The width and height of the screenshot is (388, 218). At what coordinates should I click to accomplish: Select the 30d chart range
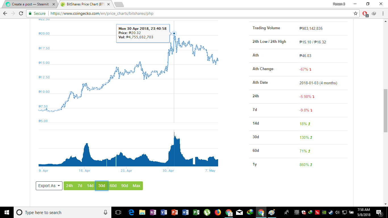(102, 186)
